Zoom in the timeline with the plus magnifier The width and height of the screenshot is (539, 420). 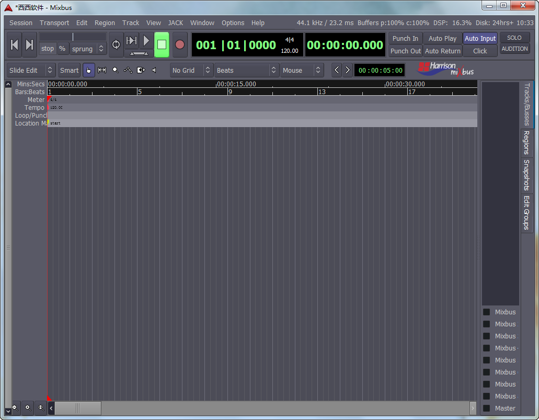[x=28, y=408]
